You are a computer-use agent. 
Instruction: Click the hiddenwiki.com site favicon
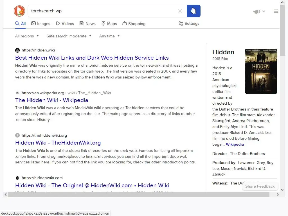tap(17, 178)
